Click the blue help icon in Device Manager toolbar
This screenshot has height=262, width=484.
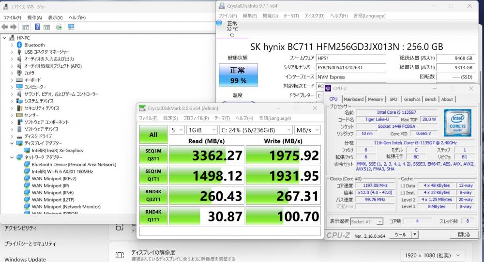[37, 27]
